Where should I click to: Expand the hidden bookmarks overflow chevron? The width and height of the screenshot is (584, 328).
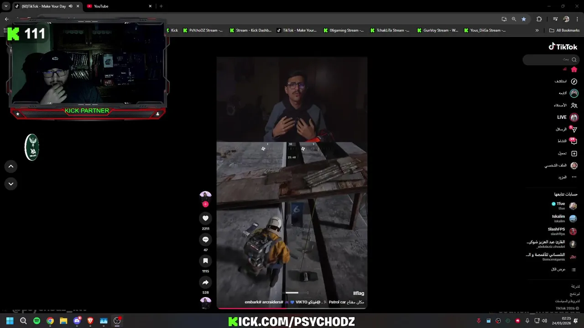click(x=537, y=30)
